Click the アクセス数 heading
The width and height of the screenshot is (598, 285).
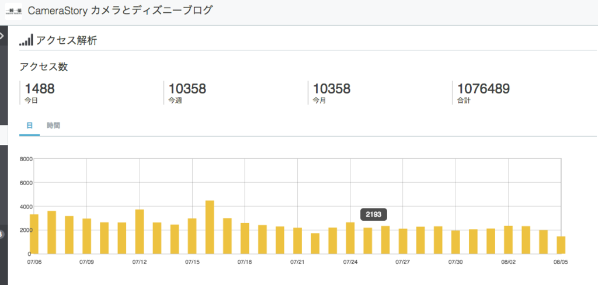[x=43, y=67]
